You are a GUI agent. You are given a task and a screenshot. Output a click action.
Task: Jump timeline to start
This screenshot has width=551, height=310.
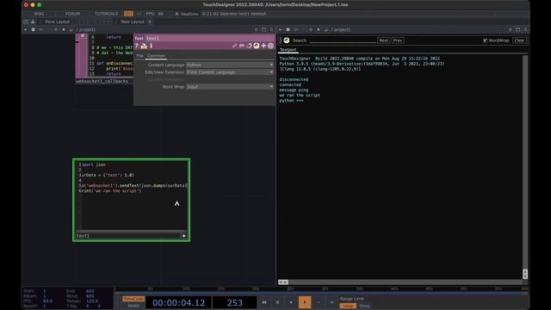[264, 302]
